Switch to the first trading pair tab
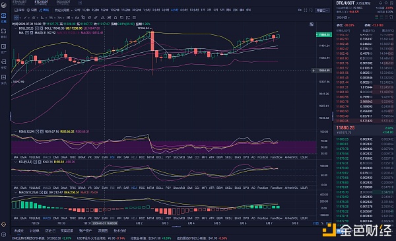Image resolution: width=396 pixels, height=241 pixels. [19, 3]
